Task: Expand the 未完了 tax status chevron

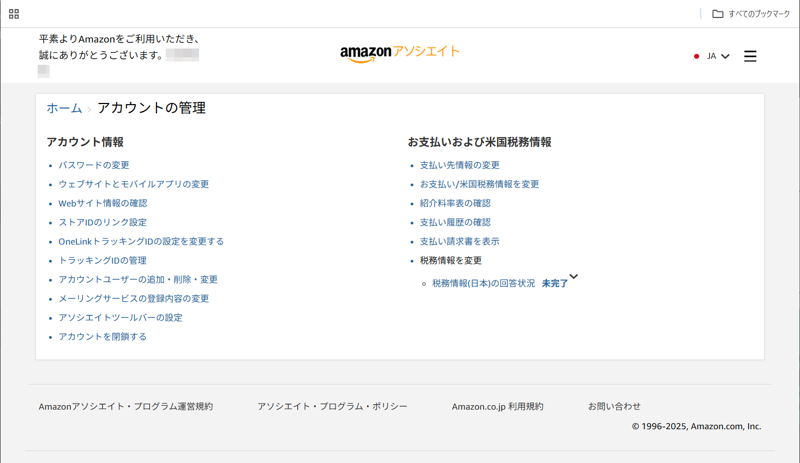Action: [x=573, y=277]
